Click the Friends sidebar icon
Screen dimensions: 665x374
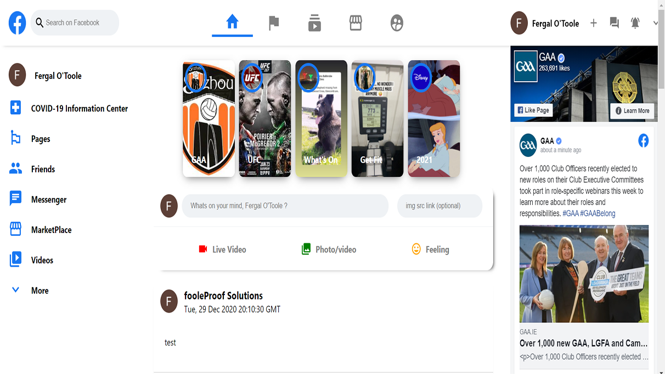point(16,169)
